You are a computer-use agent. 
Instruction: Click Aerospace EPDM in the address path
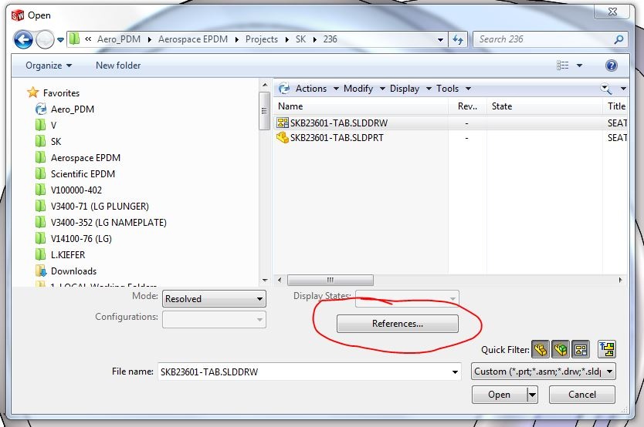(x=193, y=39)
